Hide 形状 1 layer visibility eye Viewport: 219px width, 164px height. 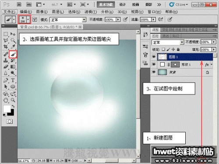pos(154,64)
